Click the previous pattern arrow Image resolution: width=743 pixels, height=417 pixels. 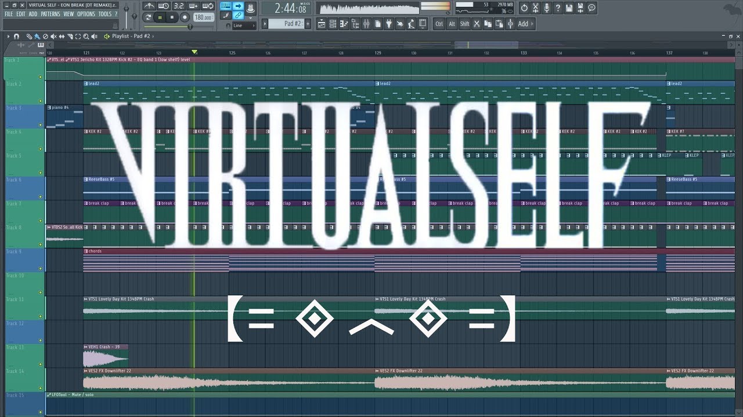pos(265,24)
